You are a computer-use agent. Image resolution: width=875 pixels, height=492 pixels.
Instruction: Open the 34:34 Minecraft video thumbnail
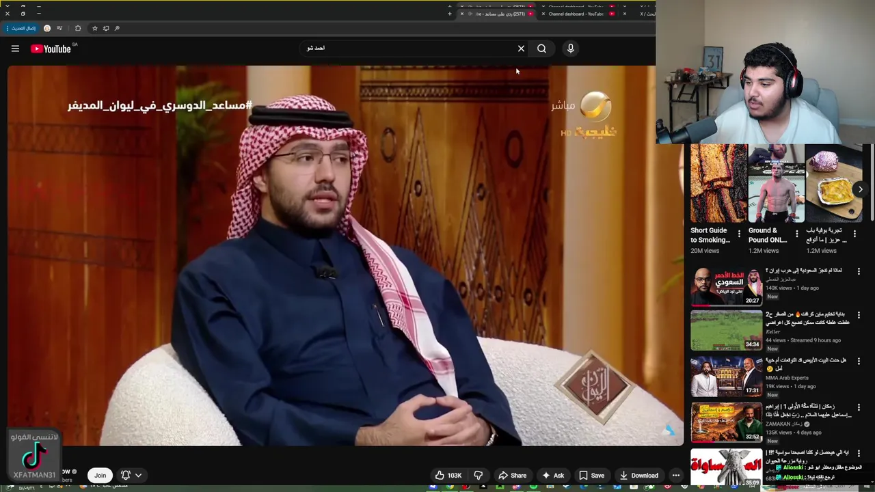coord(726,330)
